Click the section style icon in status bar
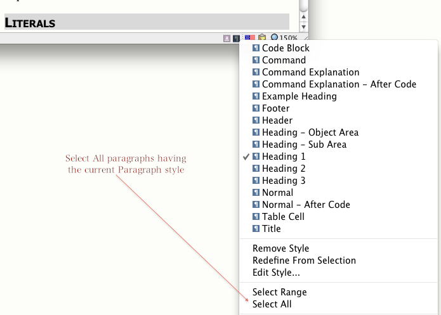The height and width of the screenshot is (315, 441). coord(227,39)
